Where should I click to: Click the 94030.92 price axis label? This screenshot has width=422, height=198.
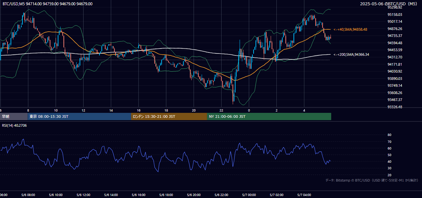click(x=395, y=71)
